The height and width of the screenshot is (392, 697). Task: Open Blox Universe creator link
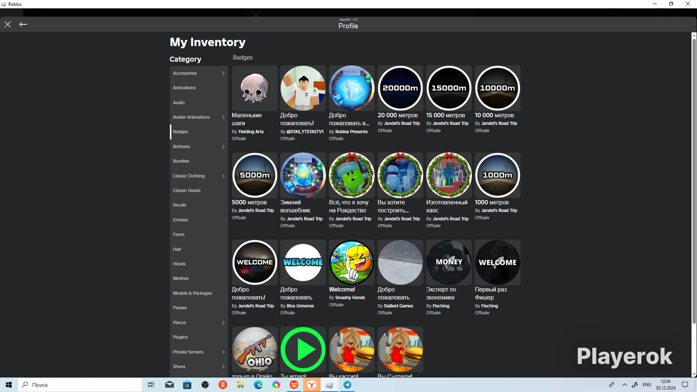(x=300, y=306)
